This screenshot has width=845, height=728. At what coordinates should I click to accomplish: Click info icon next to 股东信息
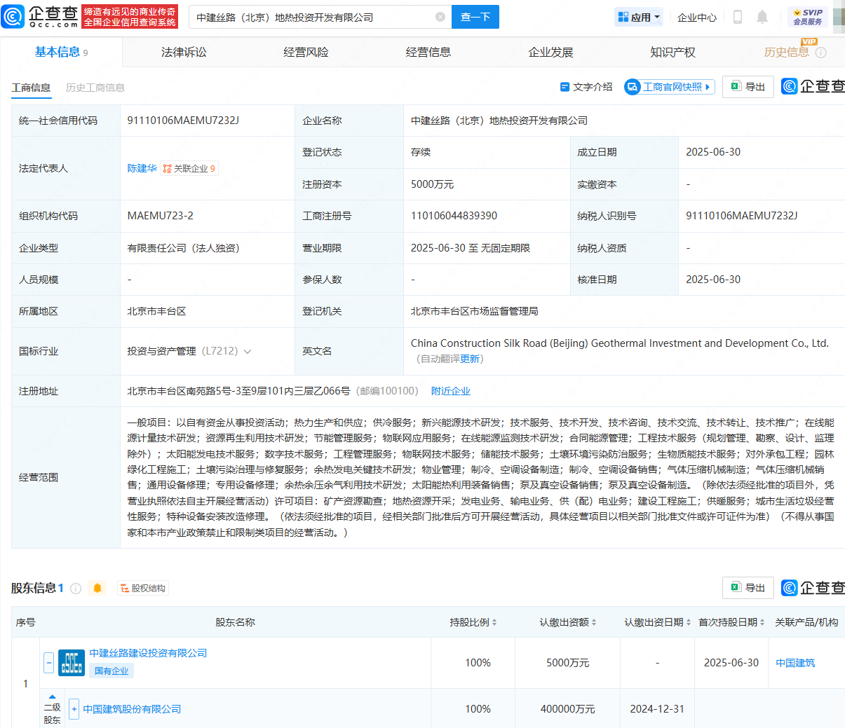76,589
